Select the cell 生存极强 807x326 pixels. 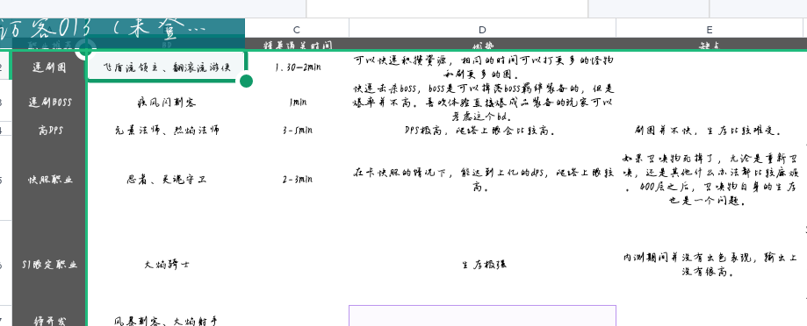[x=482, y=265]
